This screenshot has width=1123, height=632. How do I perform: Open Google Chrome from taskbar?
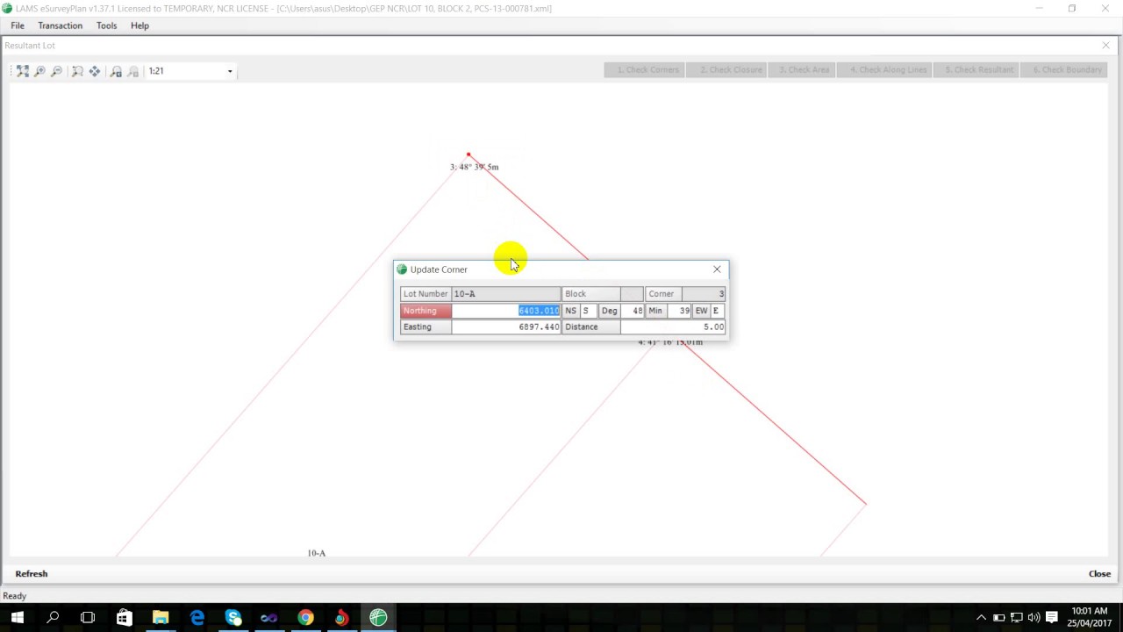[x=305, y=618]
